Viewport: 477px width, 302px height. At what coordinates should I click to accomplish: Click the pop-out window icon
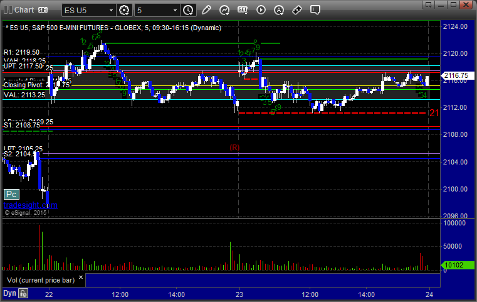pyautogui.click(x=429, y=4)
